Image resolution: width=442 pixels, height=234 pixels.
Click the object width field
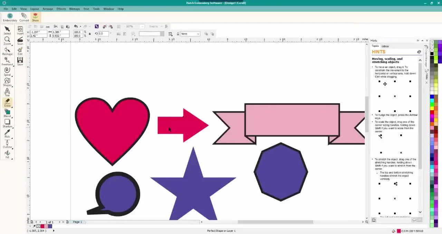pyautogui.click(x=60, y=32)
